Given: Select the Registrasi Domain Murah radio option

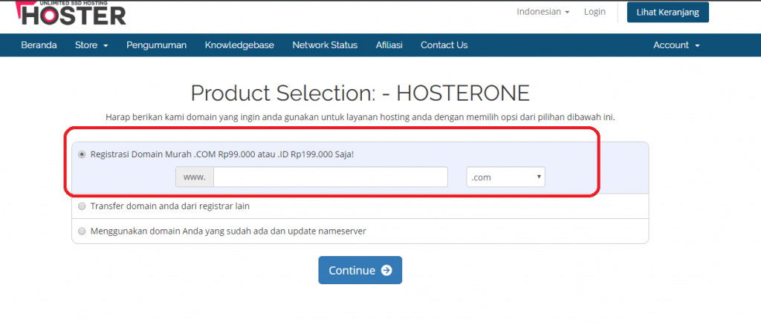Looking at the screenshot, I should 82,154.
